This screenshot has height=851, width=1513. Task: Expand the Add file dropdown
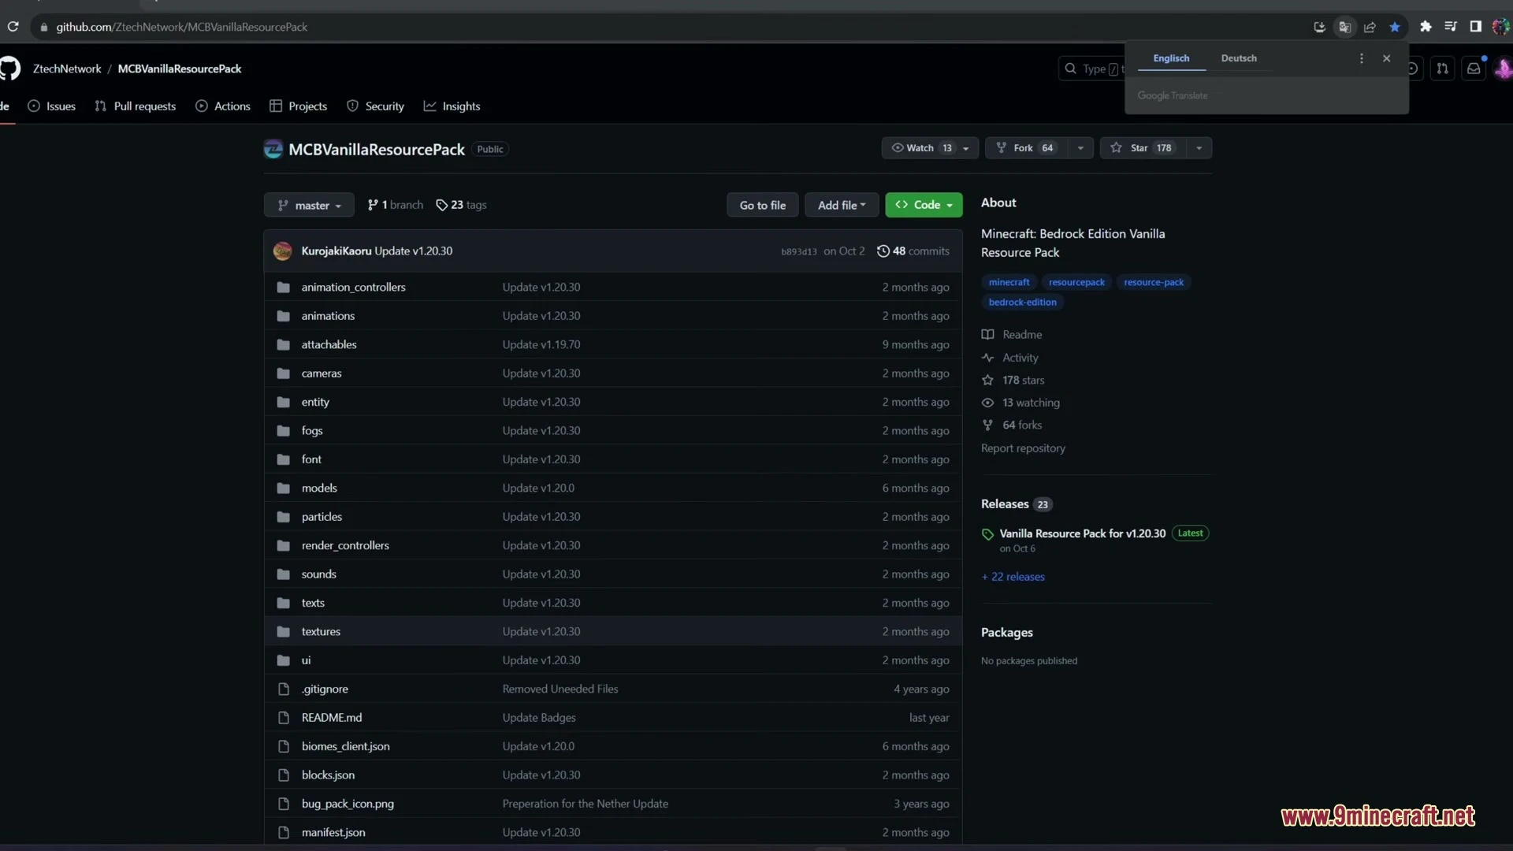point(842,205)
